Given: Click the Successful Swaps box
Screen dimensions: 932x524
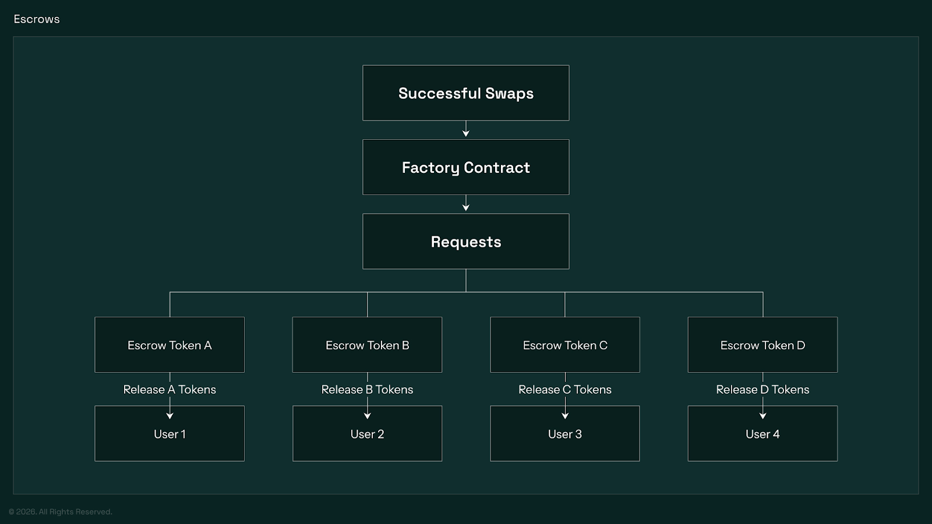Looking at the screenshot, I should (465, 93).
